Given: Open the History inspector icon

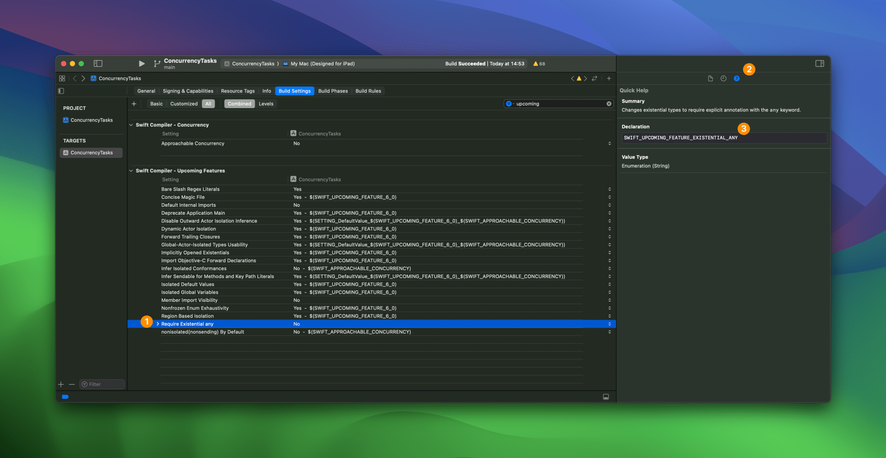Looking at the screenshot, I should 723,78.
